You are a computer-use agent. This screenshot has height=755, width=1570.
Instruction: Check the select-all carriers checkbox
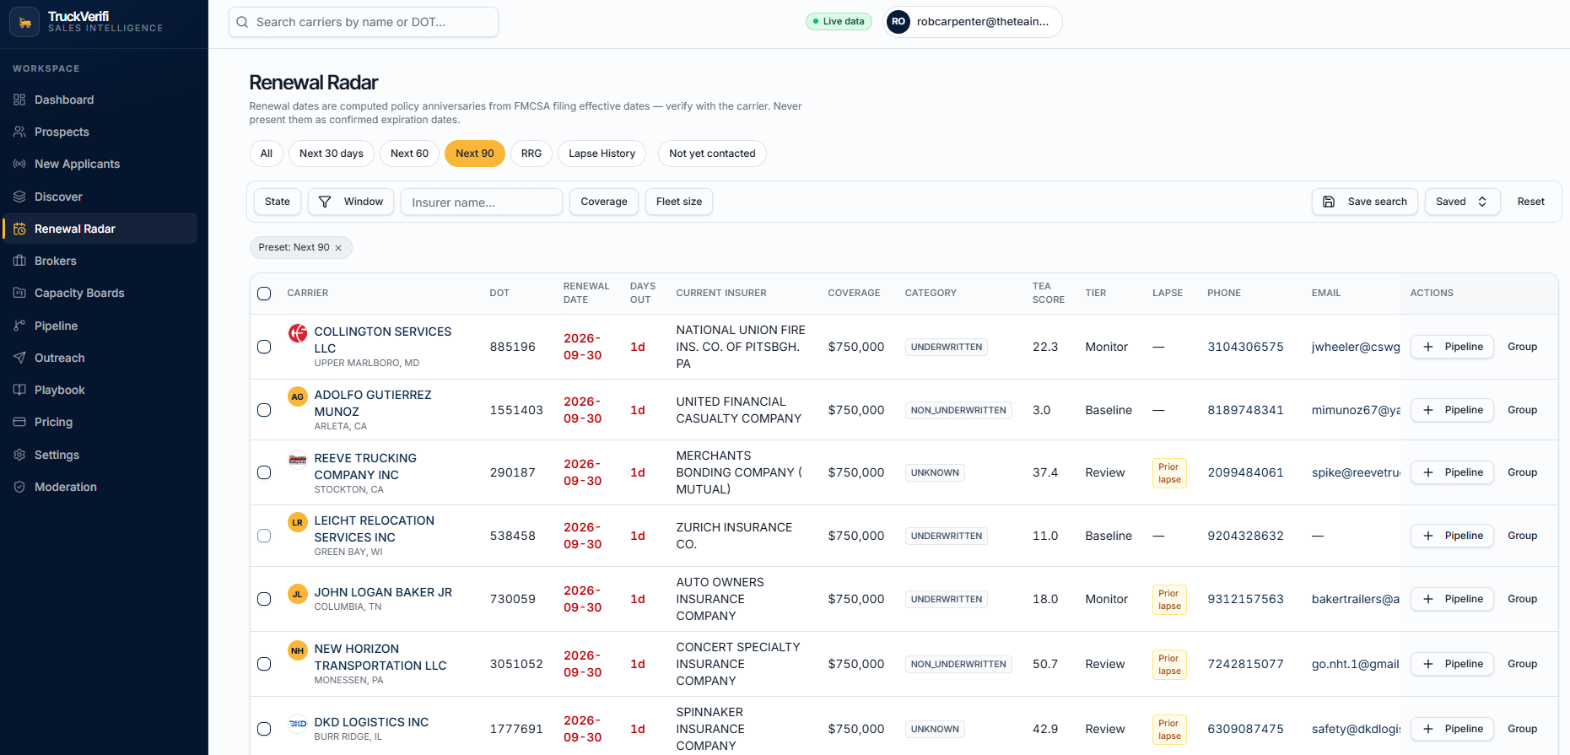[264, 294]
